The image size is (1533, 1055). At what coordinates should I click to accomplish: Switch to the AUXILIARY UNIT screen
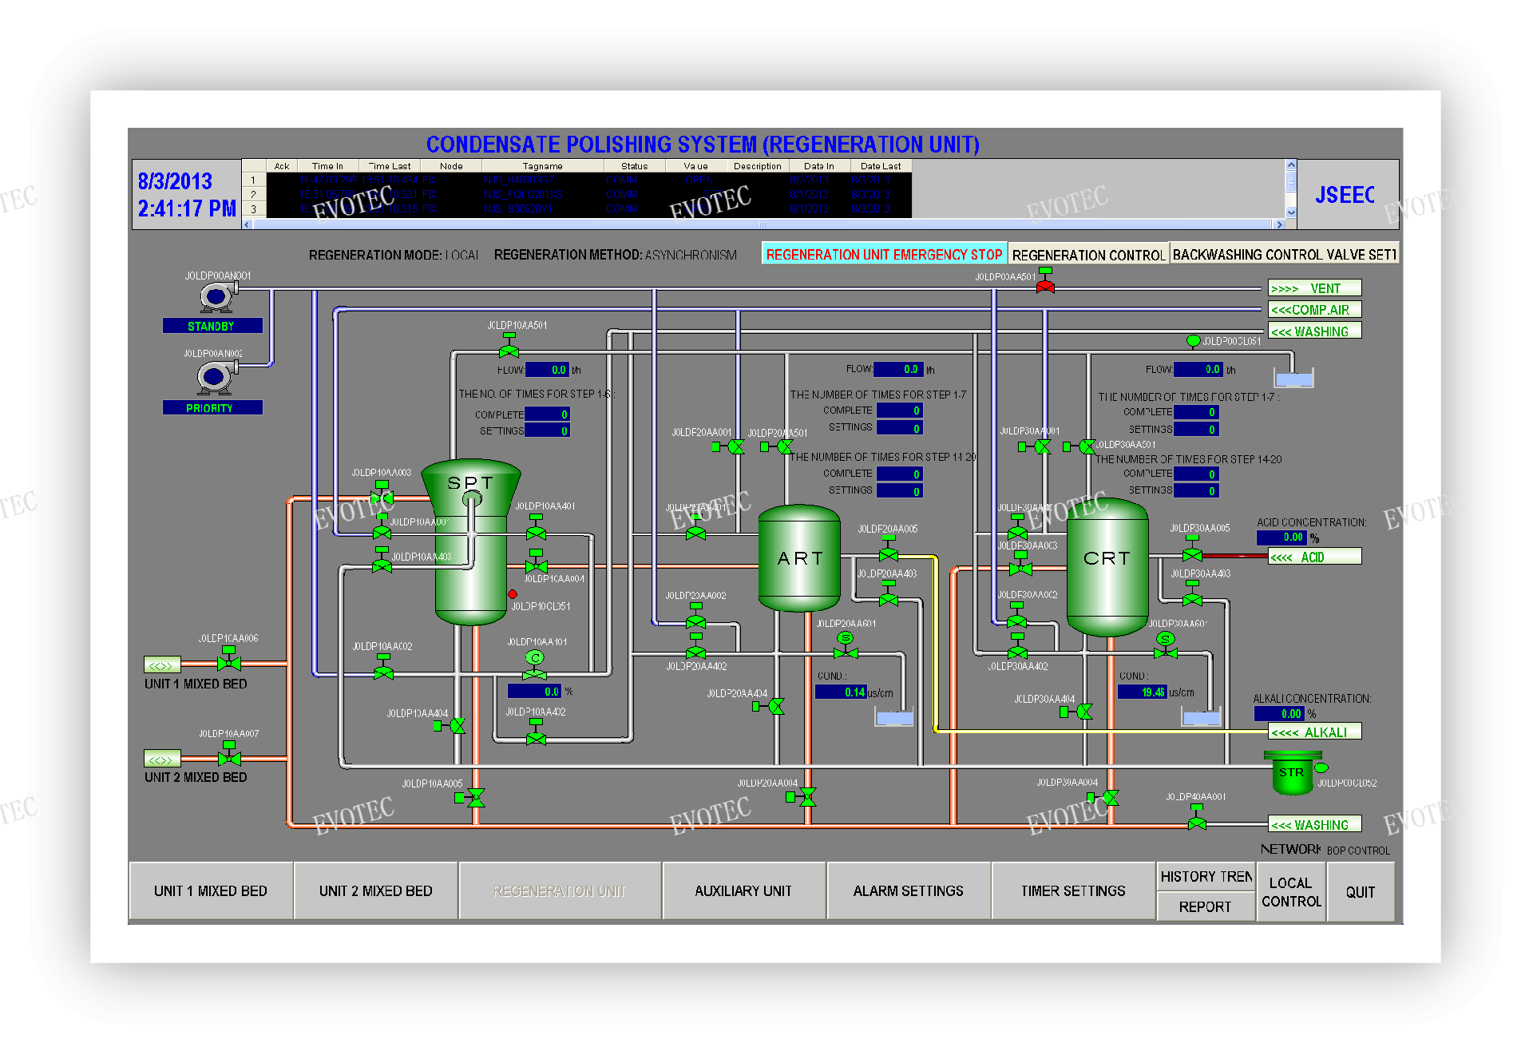click(743, 890)
